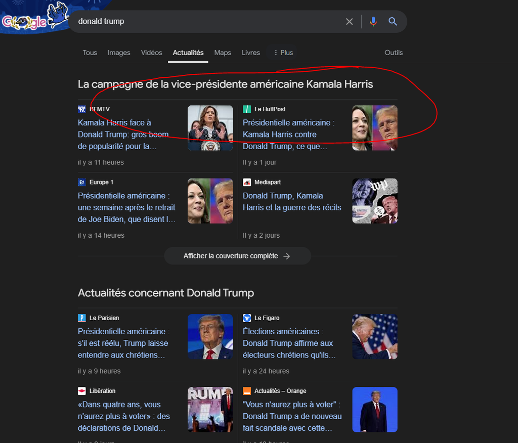The height and width of the screenshot is (443, 518).
Task: Open Actualités Orange article thumbnail image
Action: (375, 410)
